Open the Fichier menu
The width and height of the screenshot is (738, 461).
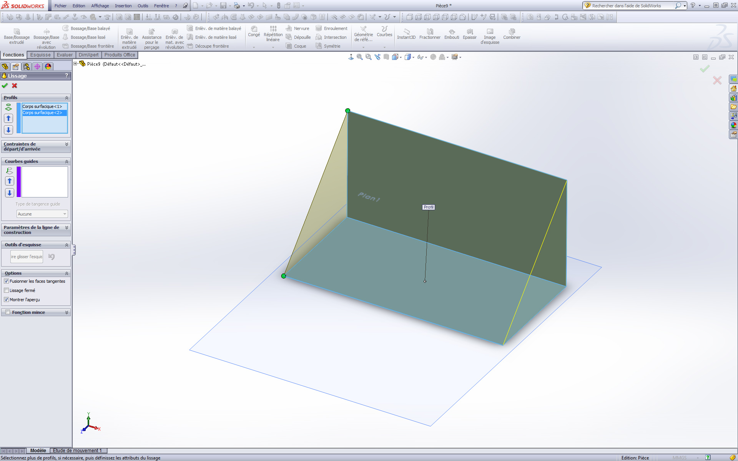(60, 6)
